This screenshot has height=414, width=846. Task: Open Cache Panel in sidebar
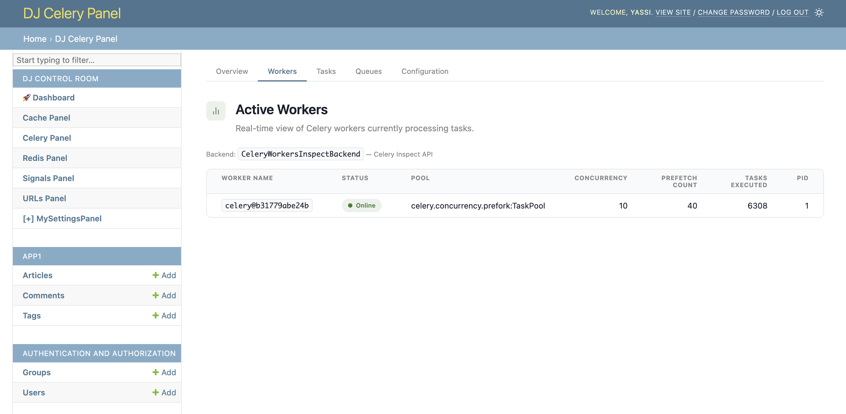(x=46, y=118)
